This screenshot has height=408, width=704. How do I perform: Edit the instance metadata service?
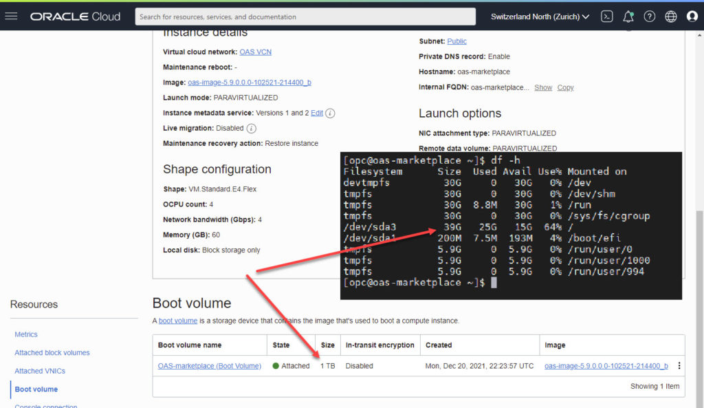pyautogui.click(x=316, y=114)
